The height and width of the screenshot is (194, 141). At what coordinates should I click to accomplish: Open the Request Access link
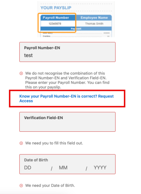(66, 99)
